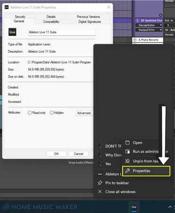Select Unpin from taskbar option
Screen dimensions: 175x213
[x=145, y=161]
